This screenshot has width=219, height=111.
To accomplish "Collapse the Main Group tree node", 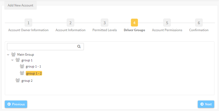I will pyautogui.click(x=8, y=55).
